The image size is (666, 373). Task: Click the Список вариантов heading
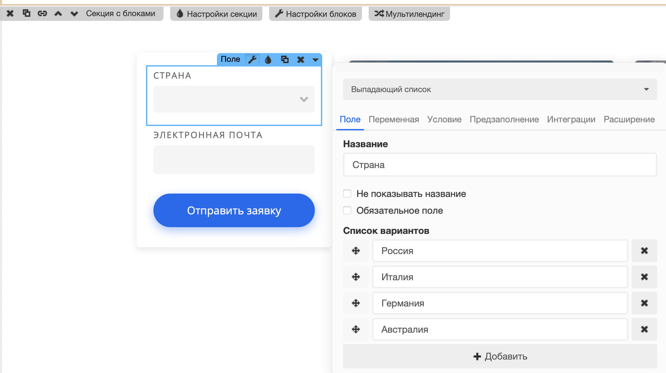click(386, 231)
